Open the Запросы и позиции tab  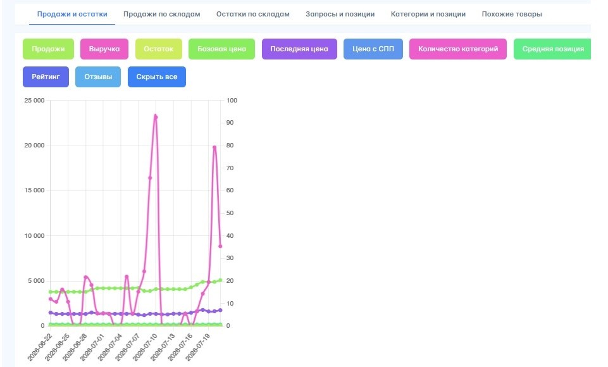(340, 14)
